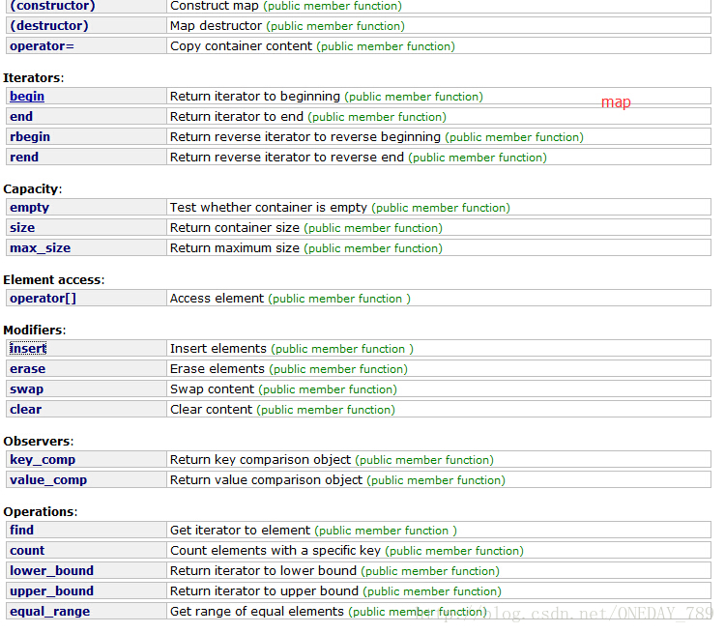Follow the begin iterator link
The width and height of the screenshot is (725, 633).
pyautogui.click(x=27, y=97)
